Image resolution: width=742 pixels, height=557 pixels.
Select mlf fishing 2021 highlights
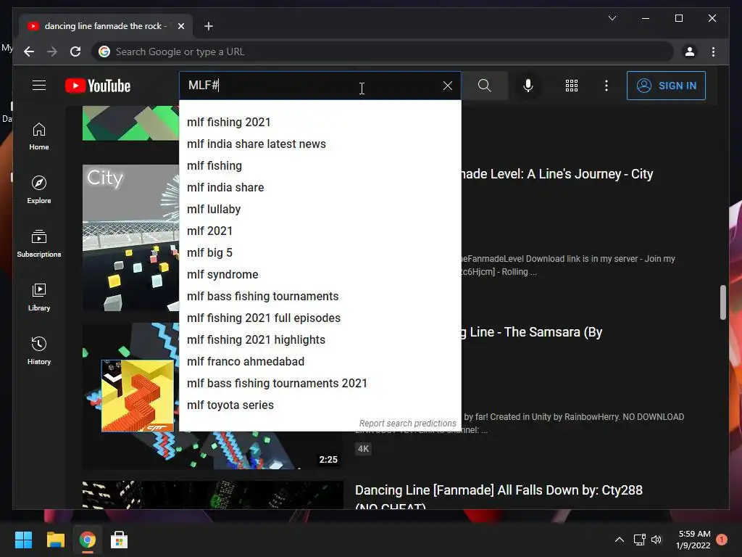pyautogui.click(x=320, y=340)
